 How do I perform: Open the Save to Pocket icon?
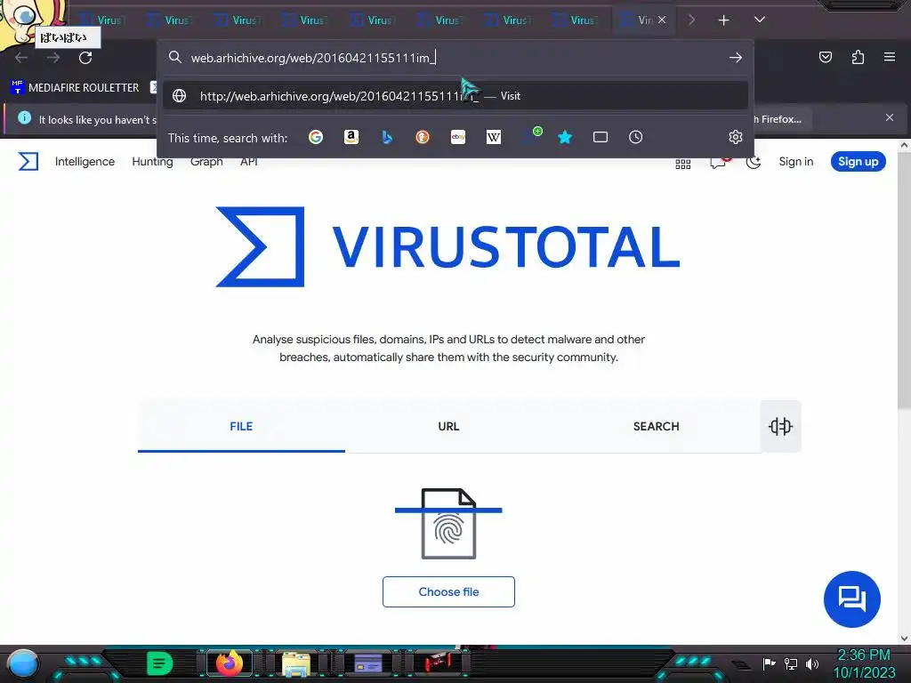(825, 57)
